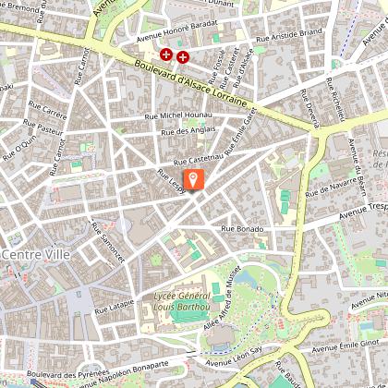
Task: Click the Boulevard d'Alsace Lorraine label
Action: pyautogui.click(x=191, y=83)
